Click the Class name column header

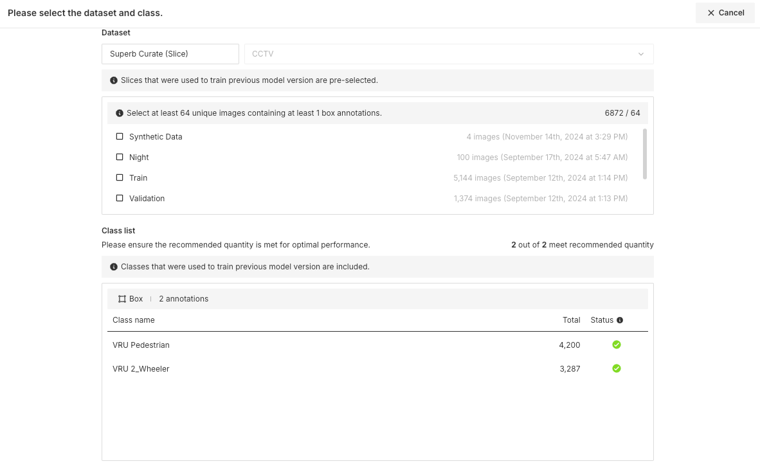coord(134,320)
